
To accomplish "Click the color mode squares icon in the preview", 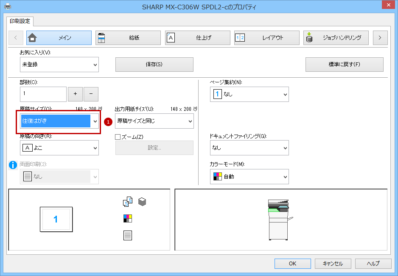I will click(128, 218).
